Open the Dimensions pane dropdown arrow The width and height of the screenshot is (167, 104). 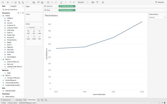coord(23,13)
